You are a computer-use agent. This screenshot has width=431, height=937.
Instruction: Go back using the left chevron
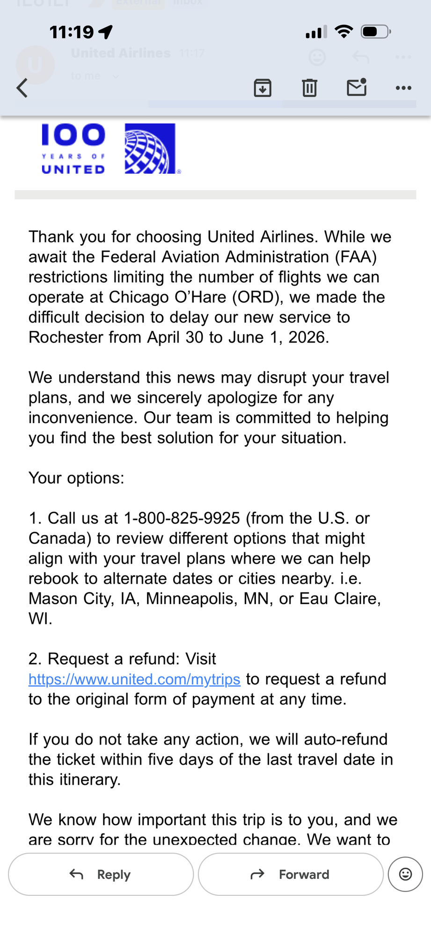point(22,88)
